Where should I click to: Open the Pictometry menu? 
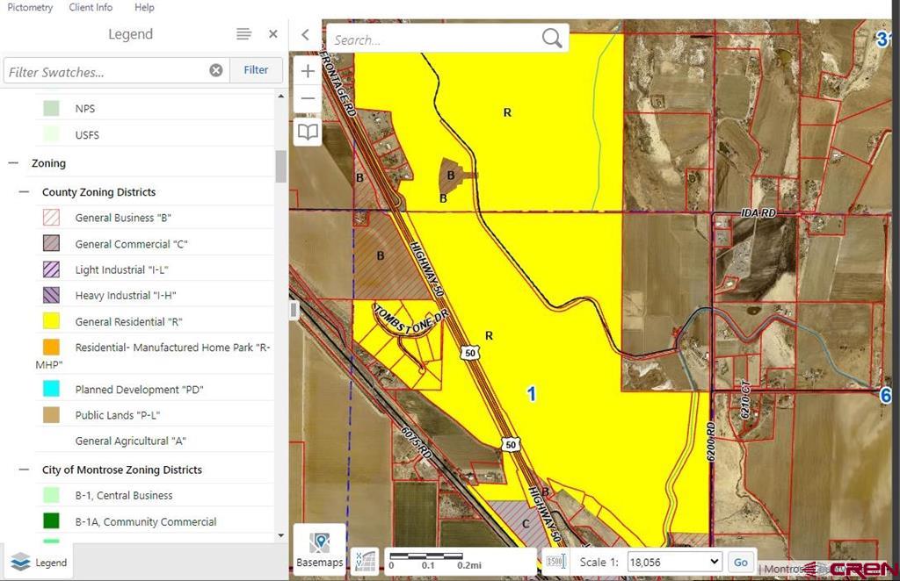click(29, 7)
